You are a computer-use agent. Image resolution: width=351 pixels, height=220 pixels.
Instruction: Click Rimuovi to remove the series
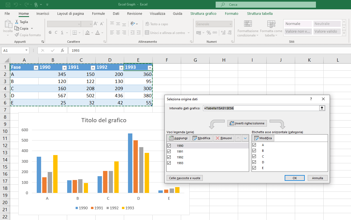pos(224,138)
